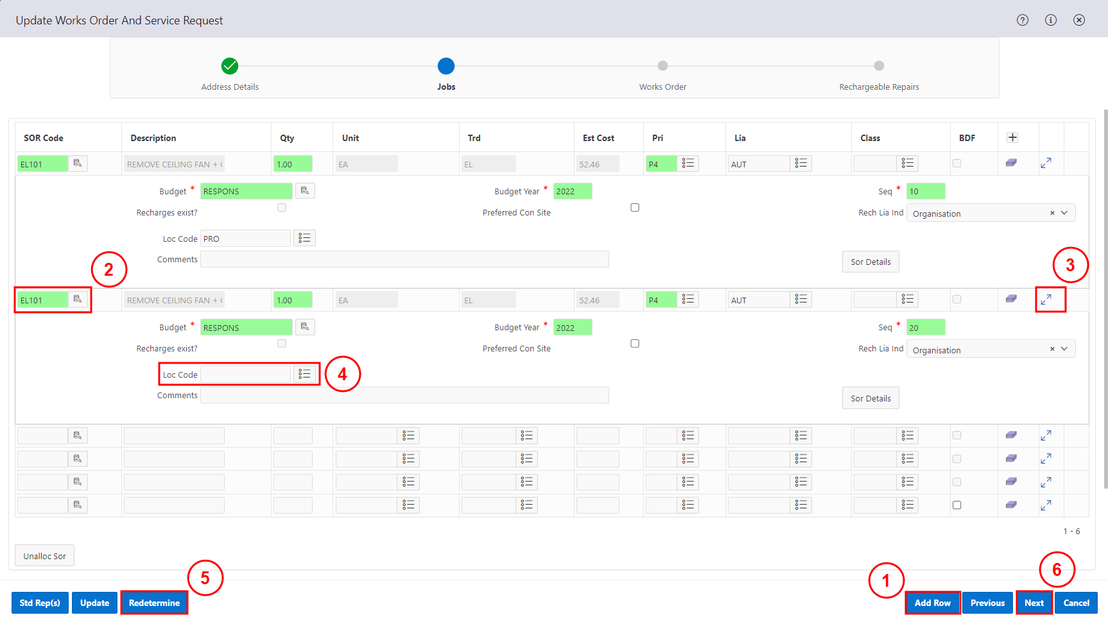This screenshot has width=1108, height=622.
Task: Click the Cancel button
Action: (1076, 603)
